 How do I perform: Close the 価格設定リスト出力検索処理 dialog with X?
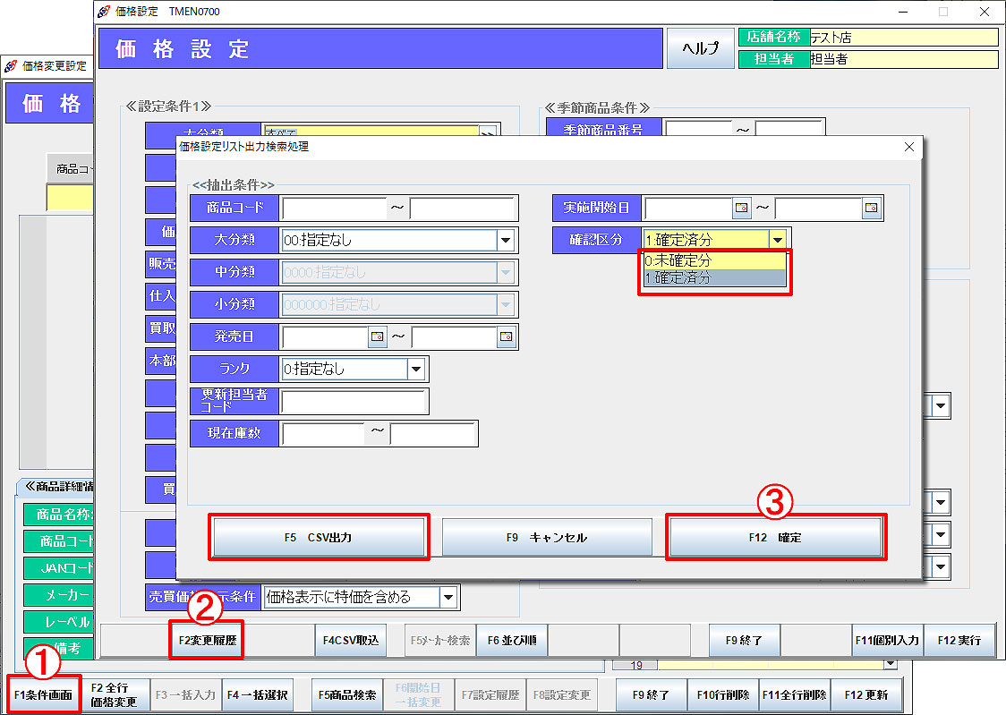(x=909, y=146)
